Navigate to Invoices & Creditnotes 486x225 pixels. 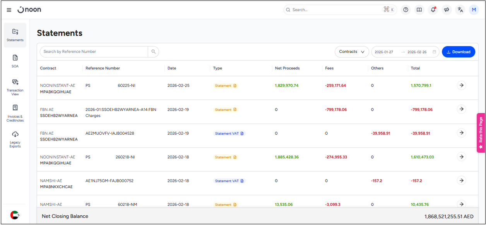(15, 113)
